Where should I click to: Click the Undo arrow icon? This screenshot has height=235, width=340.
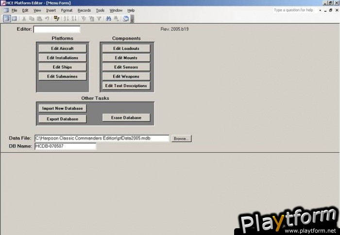[47, 18]
